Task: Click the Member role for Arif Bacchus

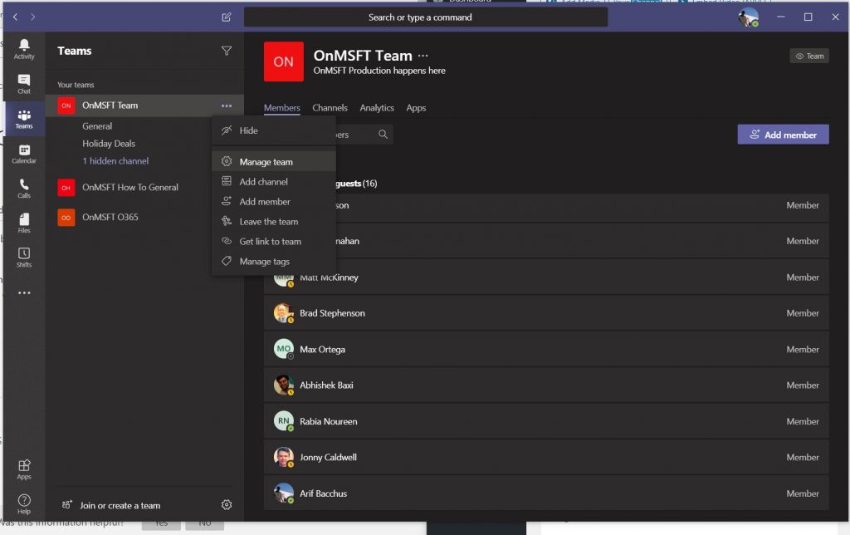Action: [803, 493]
